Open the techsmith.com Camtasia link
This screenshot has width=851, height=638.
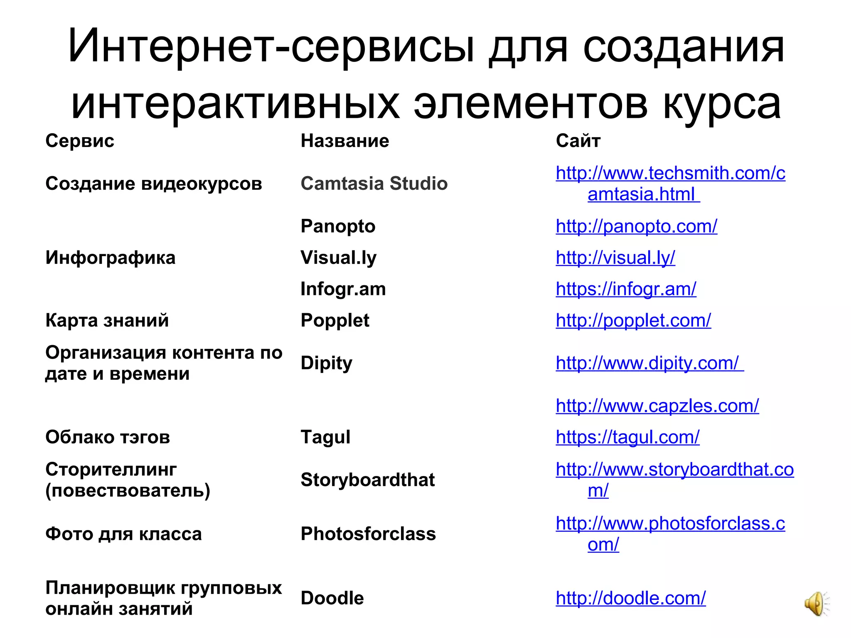click(670, 184)
